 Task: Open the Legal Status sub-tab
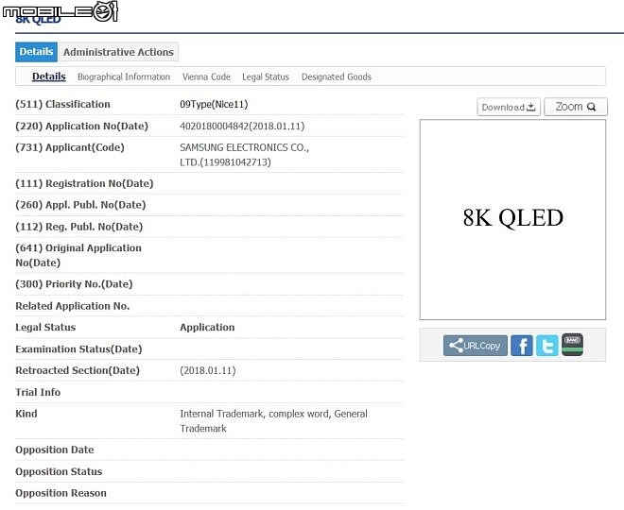[x=266, y=76]
